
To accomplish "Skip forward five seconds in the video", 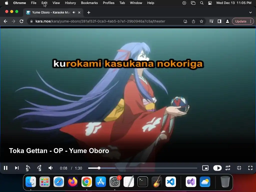I will point(39,168).
